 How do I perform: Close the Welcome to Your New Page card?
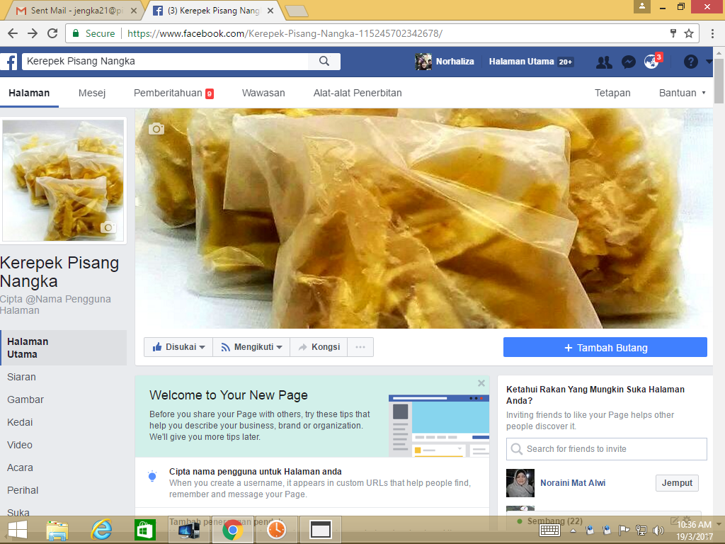(481, 383)
